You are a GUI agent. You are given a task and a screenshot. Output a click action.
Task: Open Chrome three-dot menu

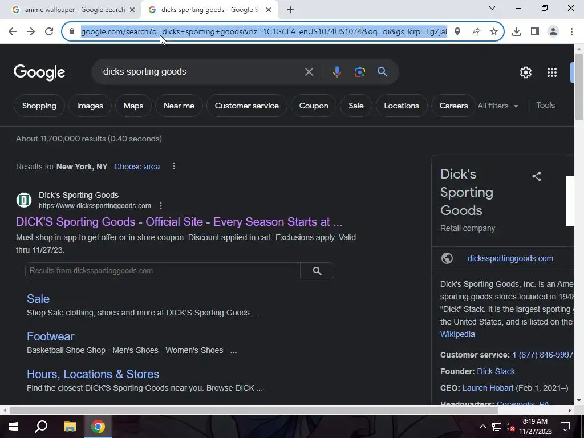pos(571,32)
